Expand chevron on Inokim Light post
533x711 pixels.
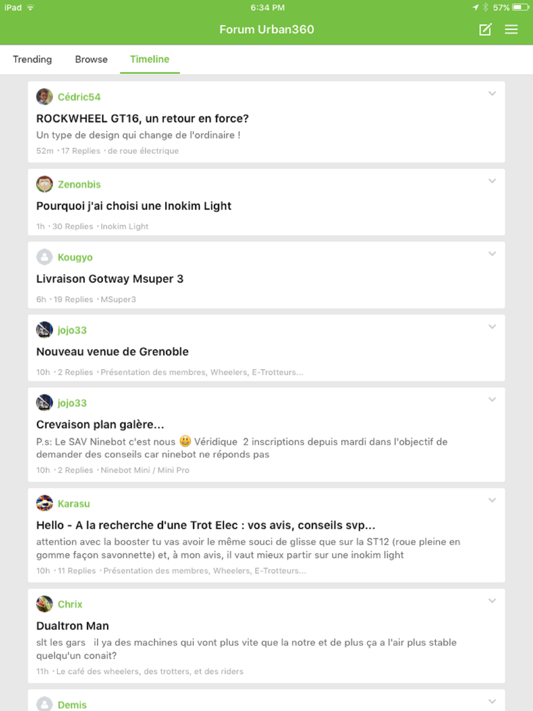(492, 181)
